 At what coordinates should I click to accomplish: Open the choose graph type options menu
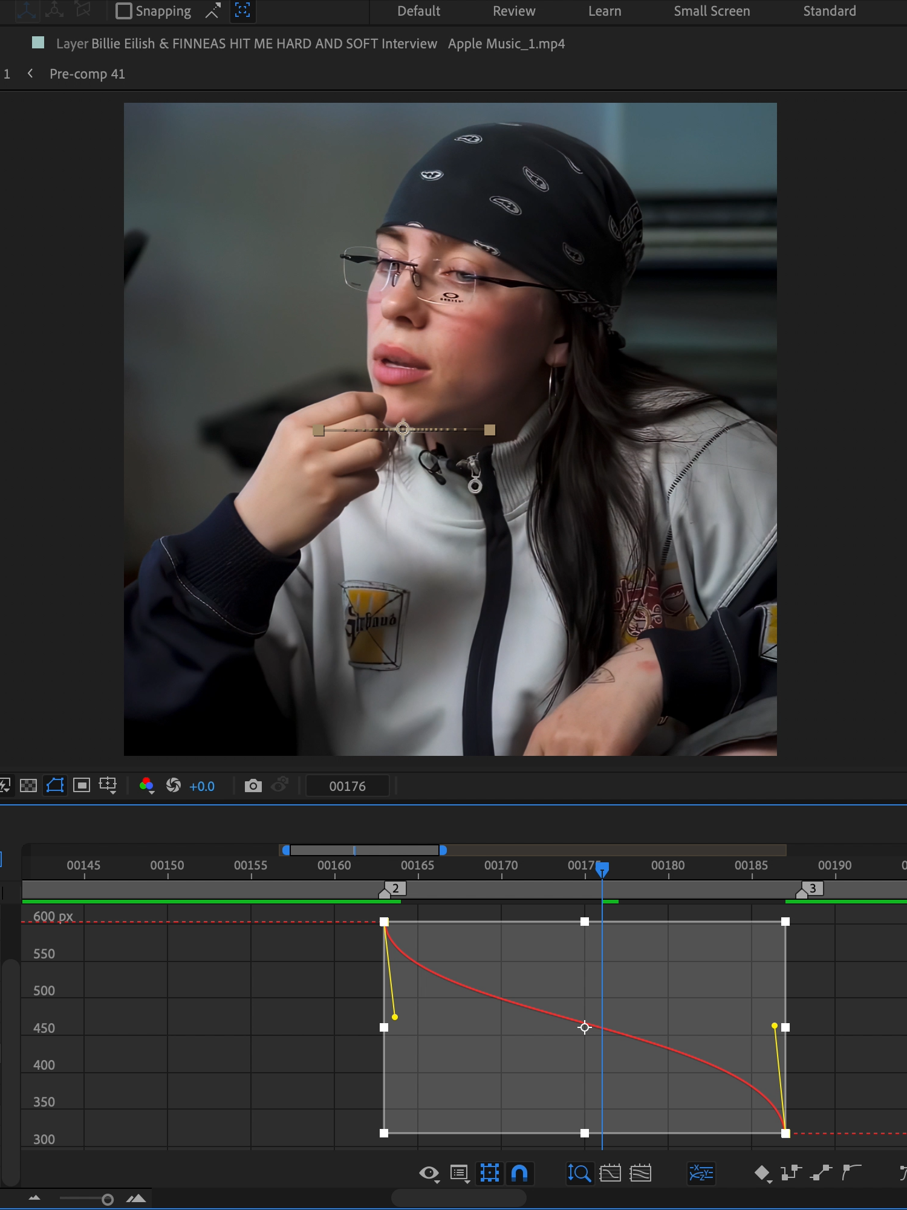[460, 1174]
